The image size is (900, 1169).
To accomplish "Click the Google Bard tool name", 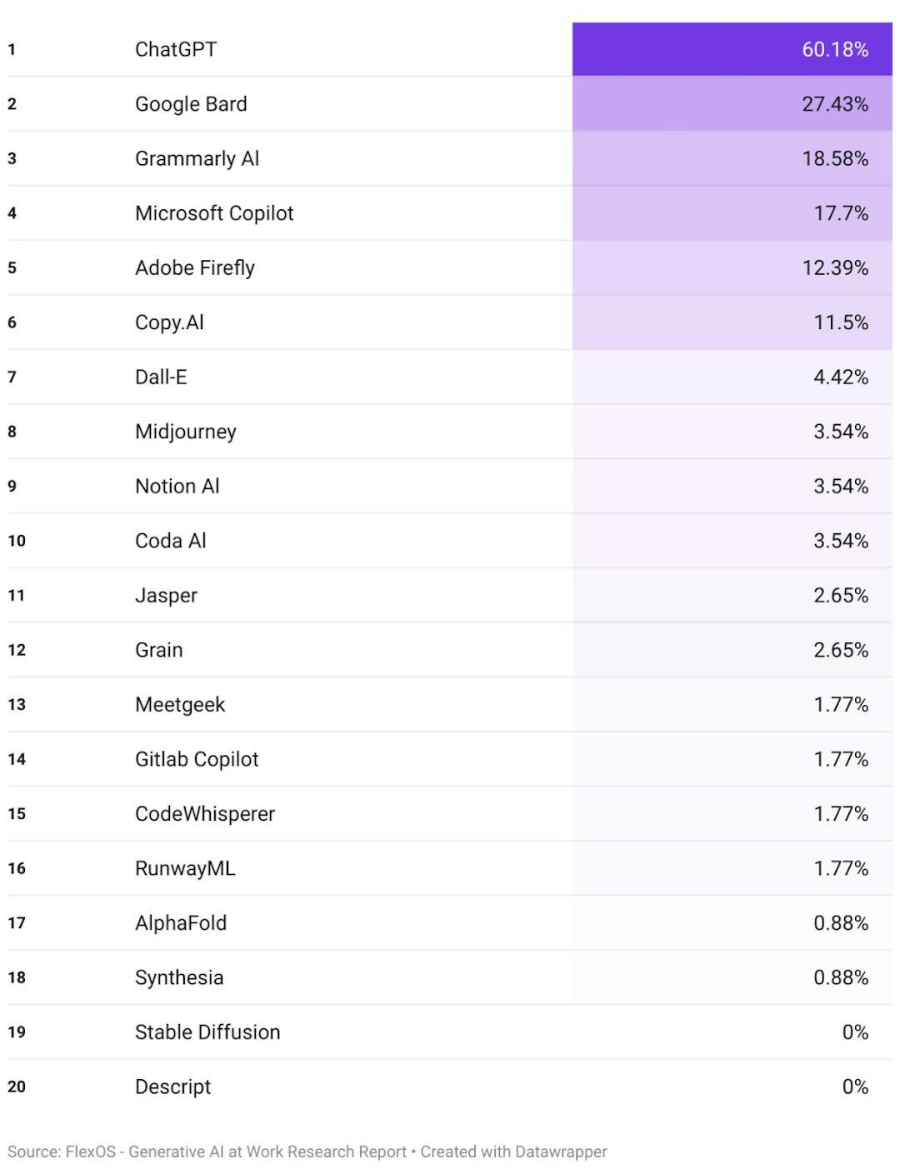I will pos(191,104).
